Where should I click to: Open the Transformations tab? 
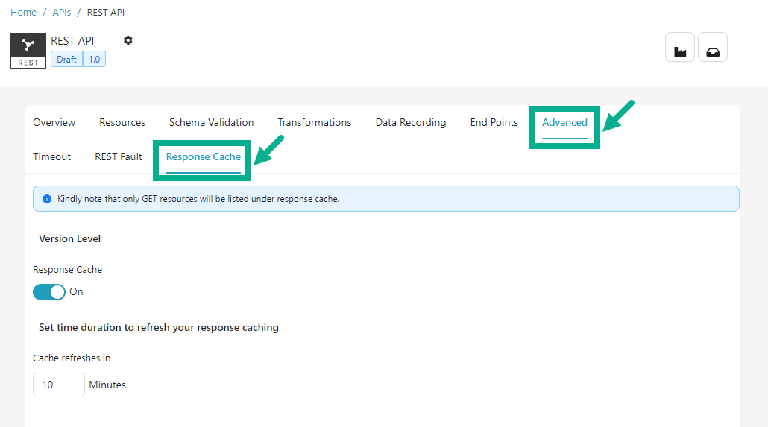click(x=314, y=122)
